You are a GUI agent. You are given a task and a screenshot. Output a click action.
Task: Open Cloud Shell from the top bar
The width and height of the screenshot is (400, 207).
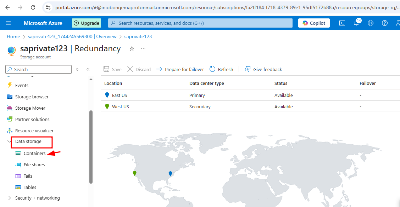[x=342, y=23]
